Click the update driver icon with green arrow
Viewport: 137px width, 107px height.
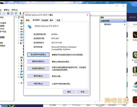[21, 13]
